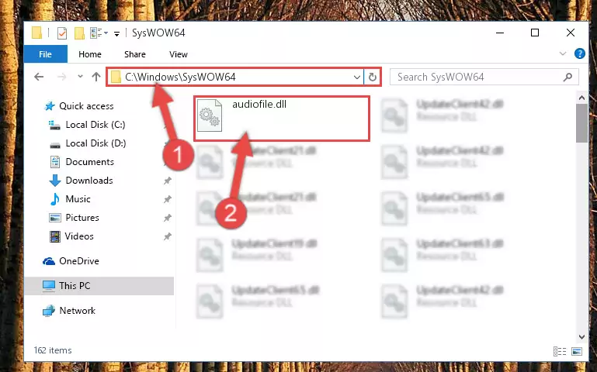Image resolution: width=597 pixels, height=372 pixels.
Task: Select Quick access in navigation pane
Action: (x=86, y=106)
